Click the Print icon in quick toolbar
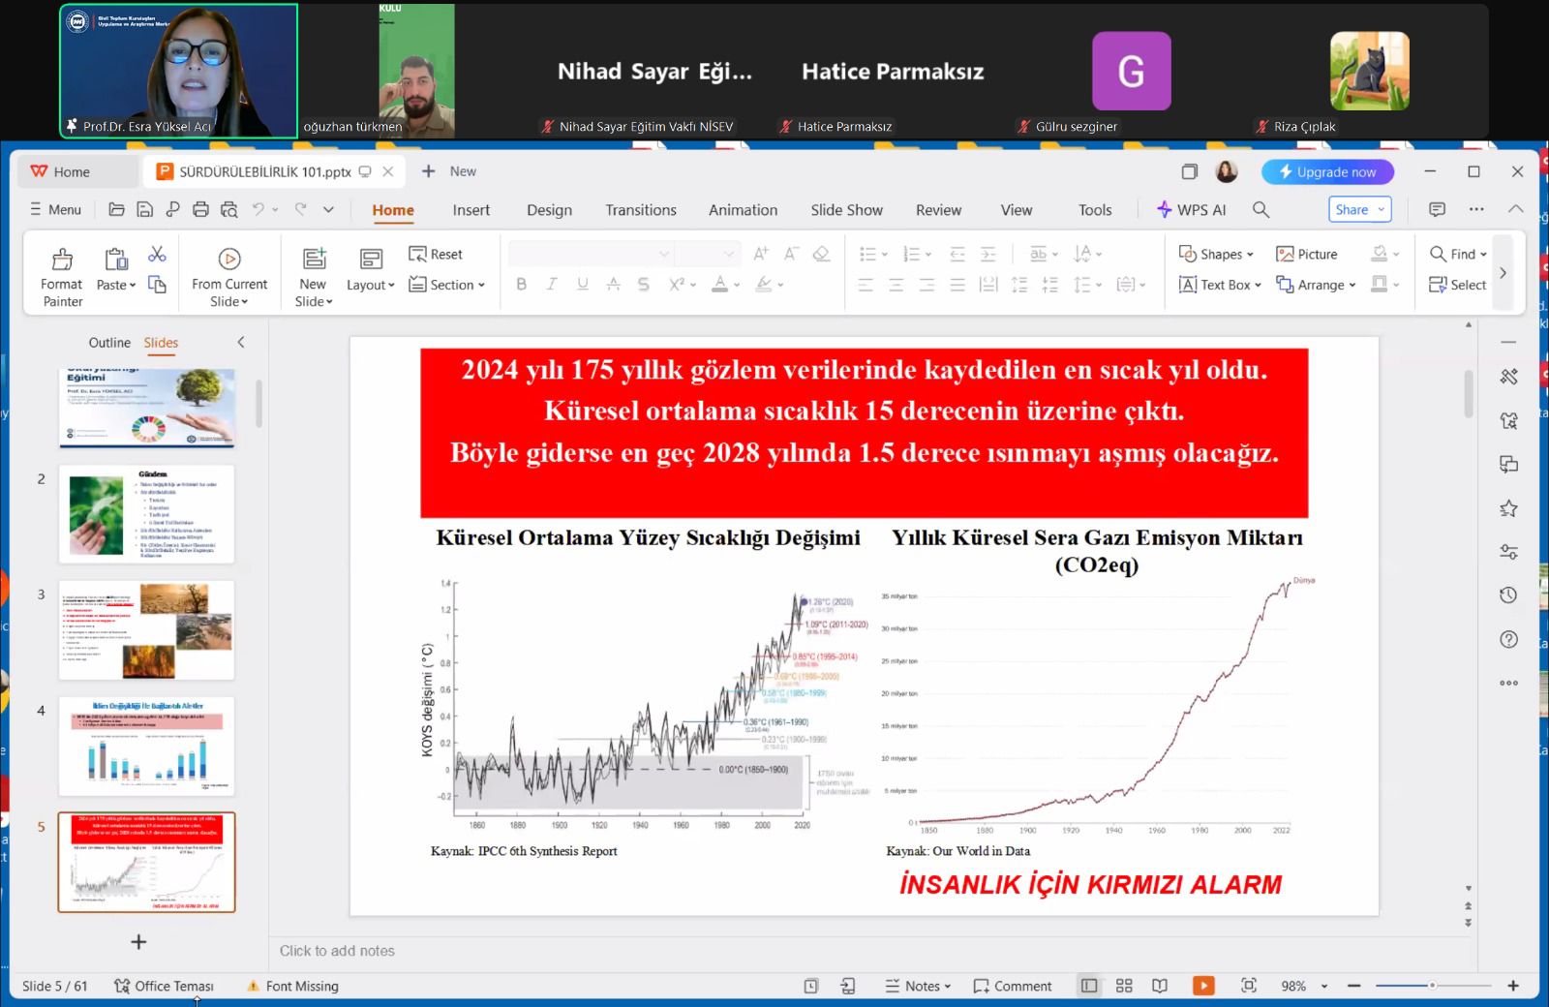The width and height of the screenshot is (1549, 1007). click(200, 209)
